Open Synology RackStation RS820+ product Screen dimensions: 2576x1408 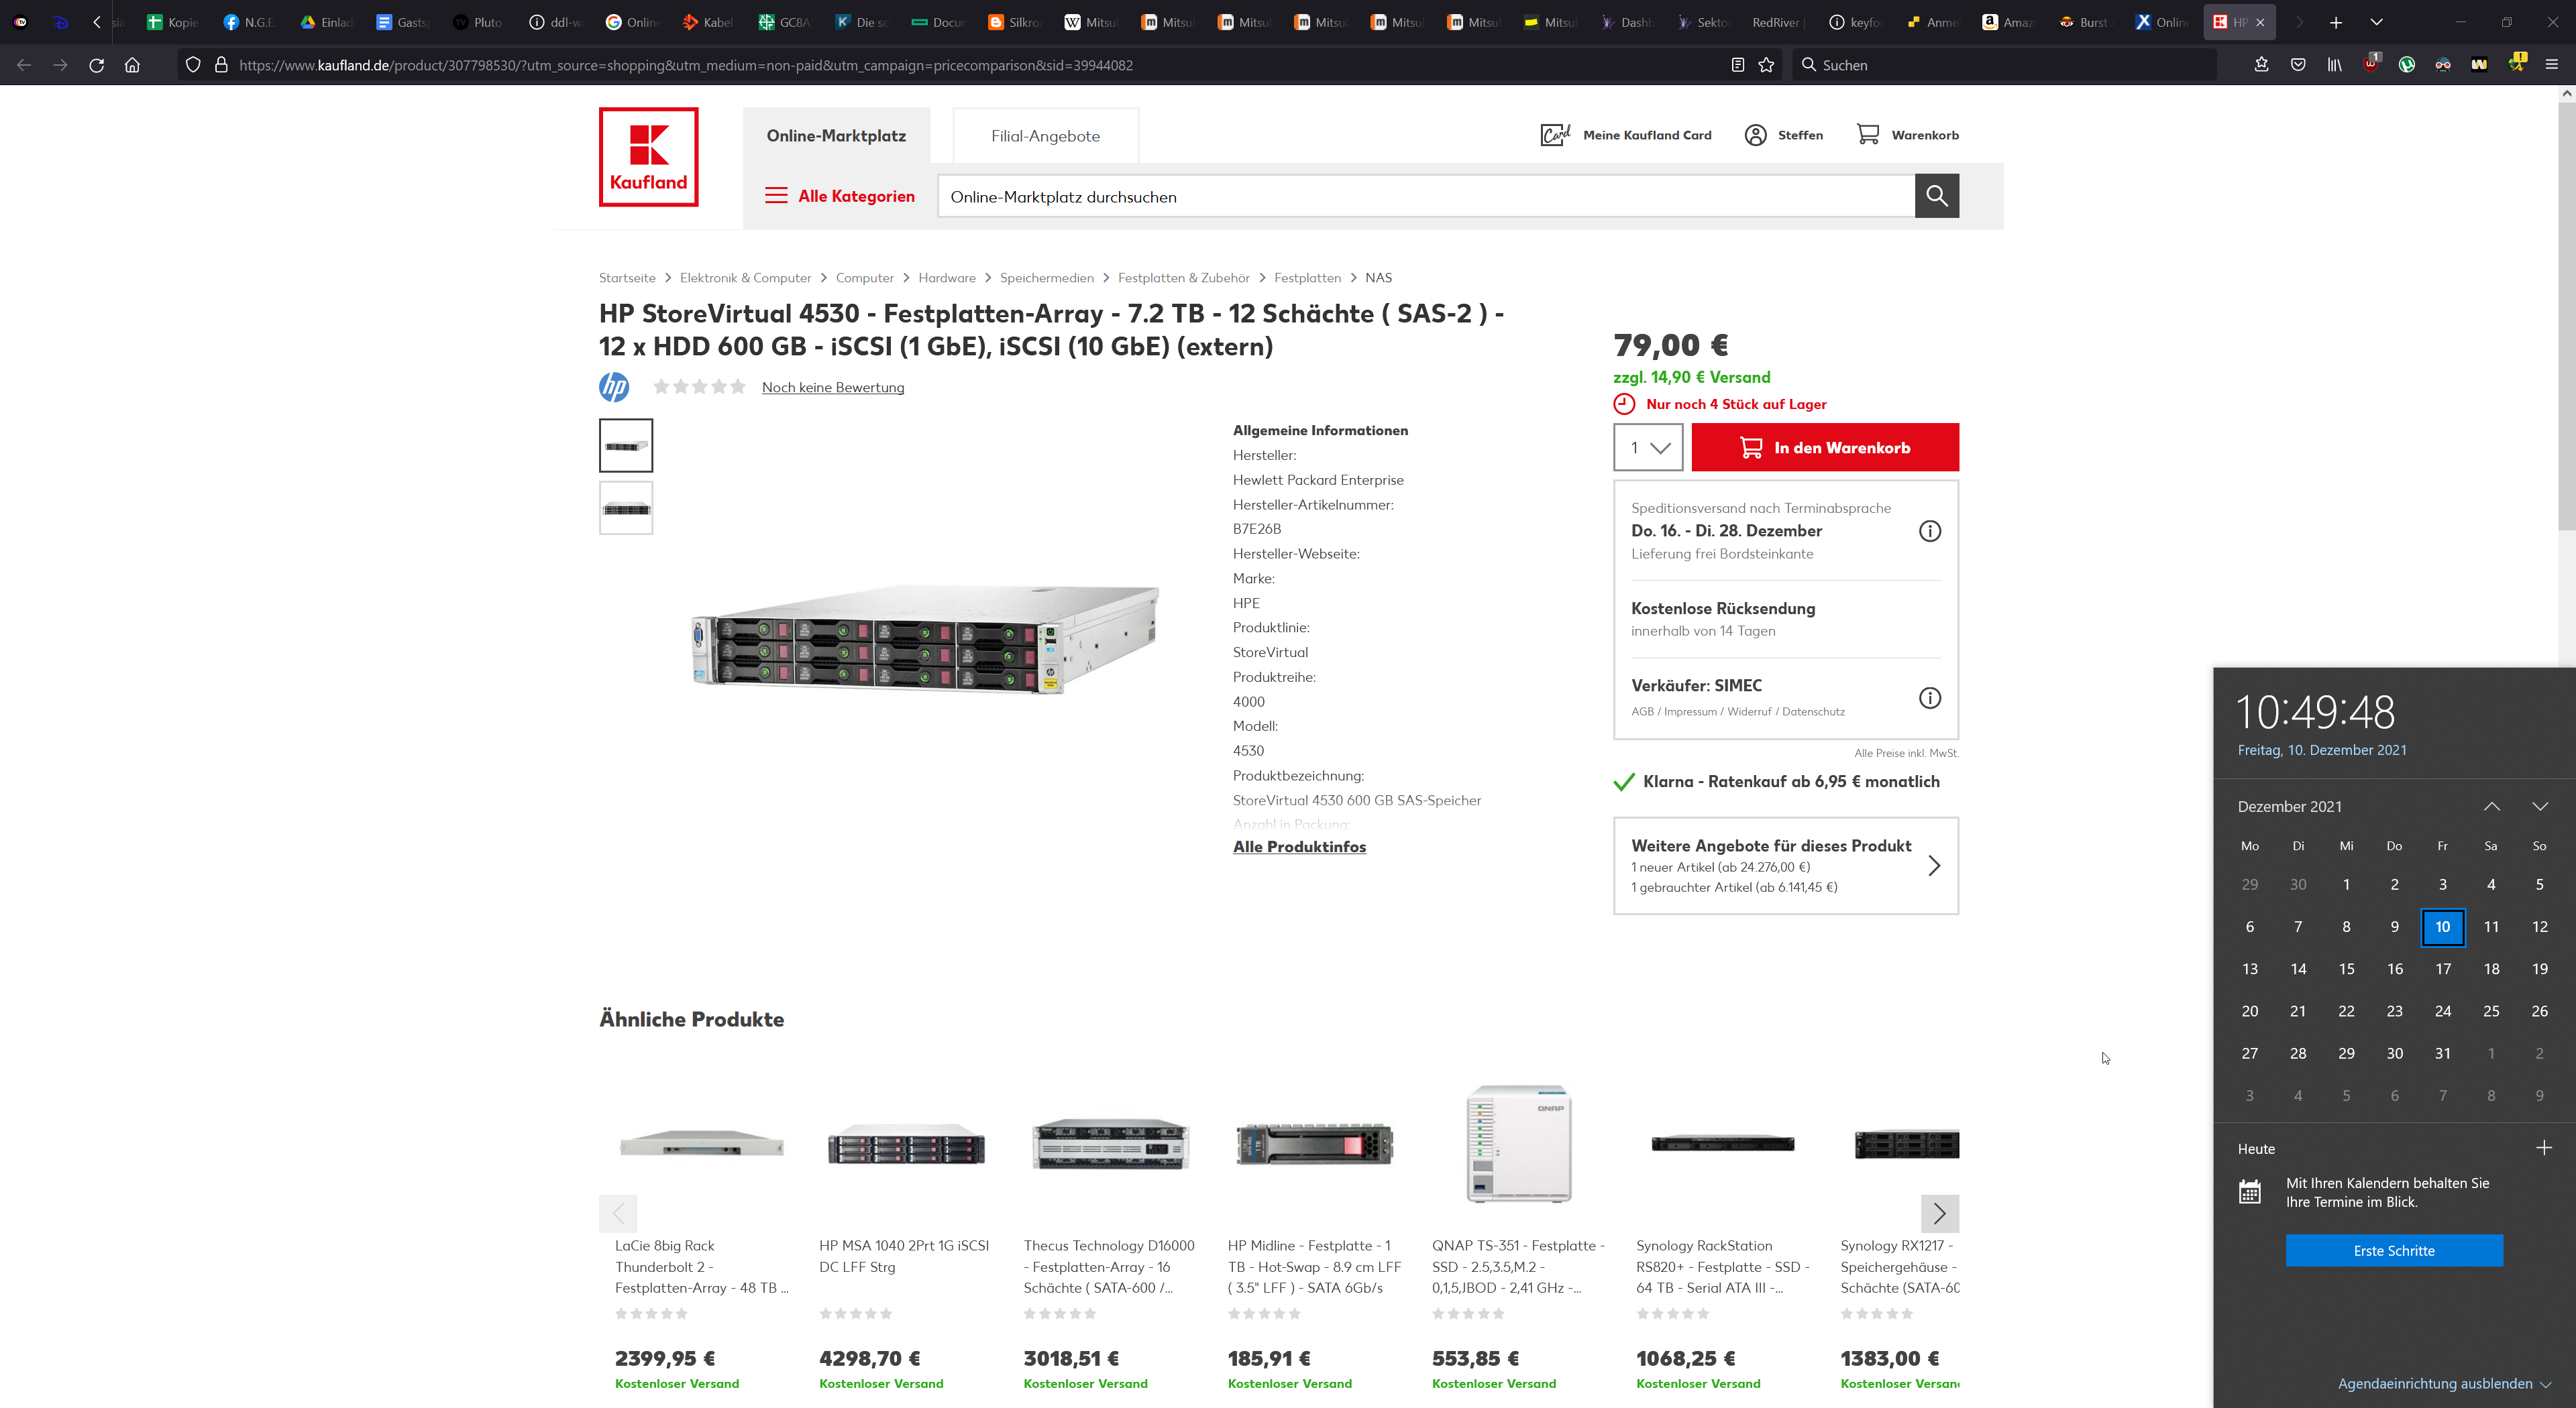coord(1722,1234)
